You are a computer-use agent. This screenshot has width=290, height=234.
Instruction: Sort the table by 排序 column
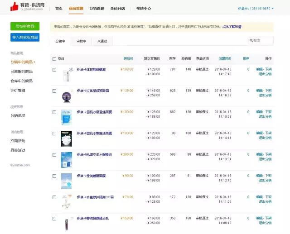(x=246, y=58)
